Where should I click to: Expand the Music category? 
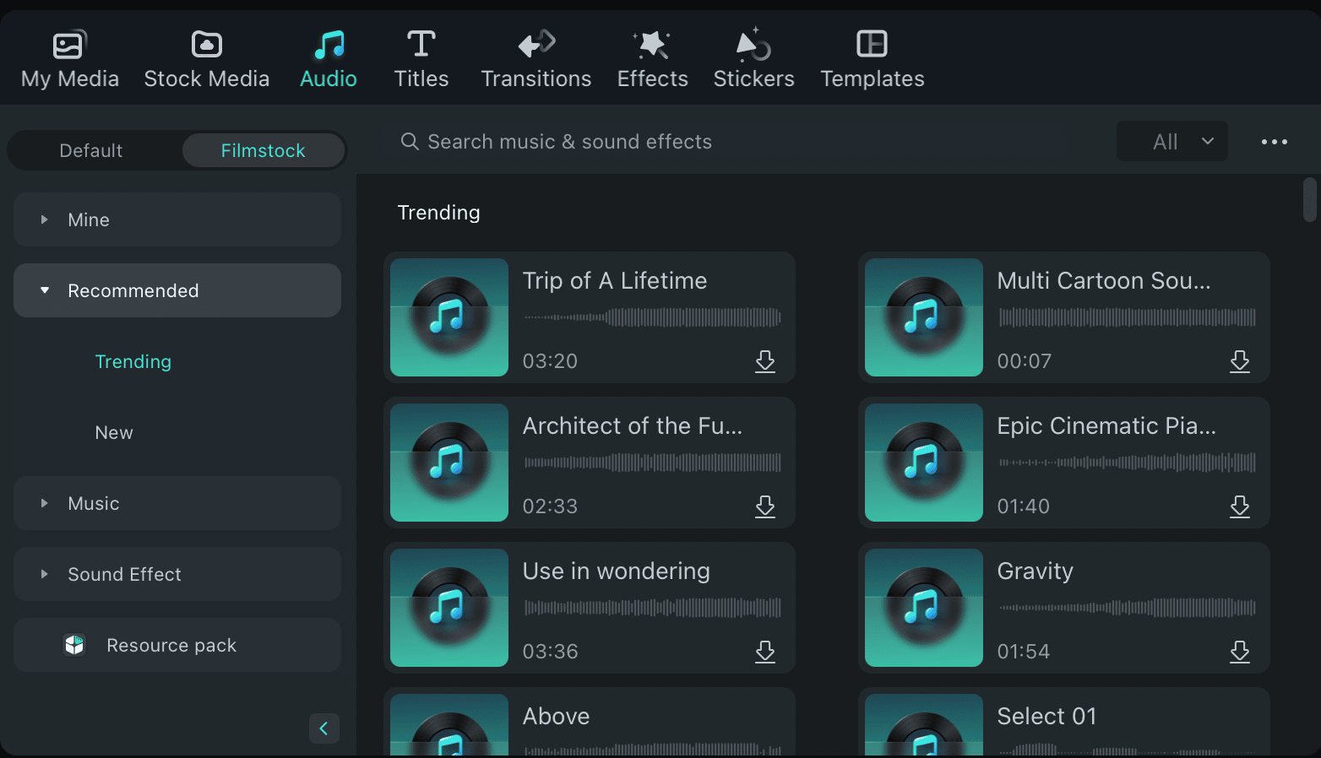click(x=177, y=503)
